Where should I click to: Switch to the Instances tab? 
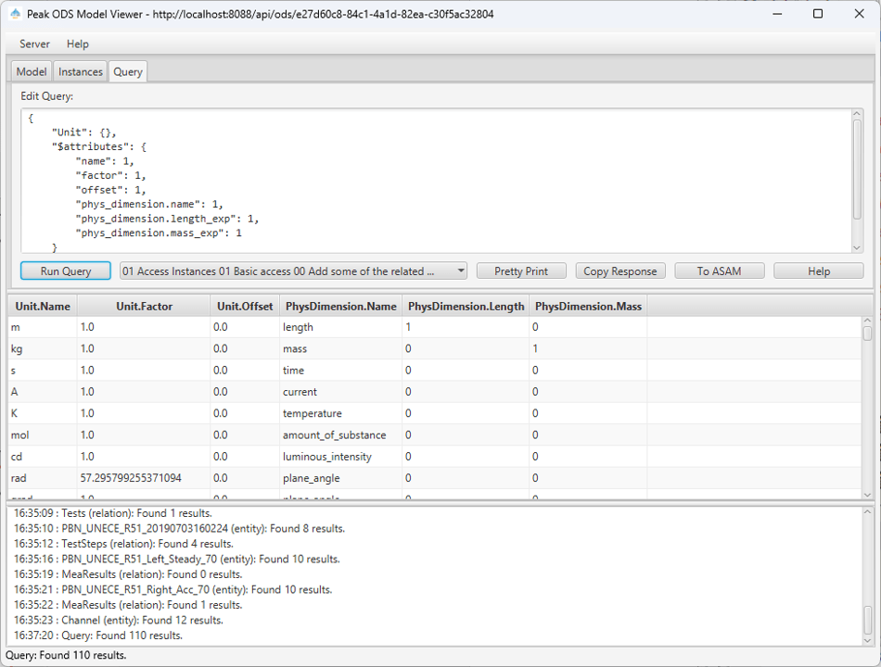[x=81, y=71]
